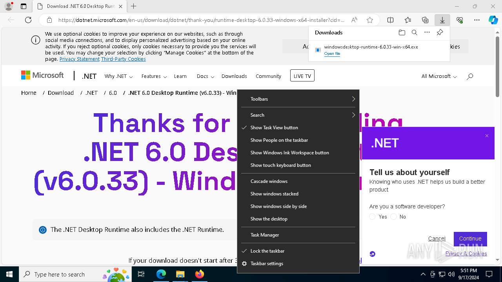Open Edge Settings and more menu

coord(477,20)
